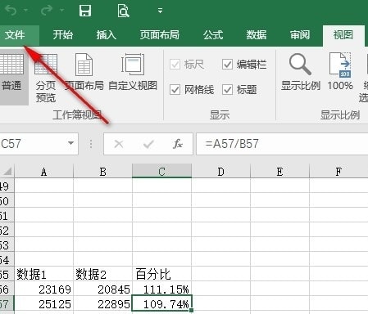Toggle the Gridlines (网格线) checkbox

(x=175, y=90)
